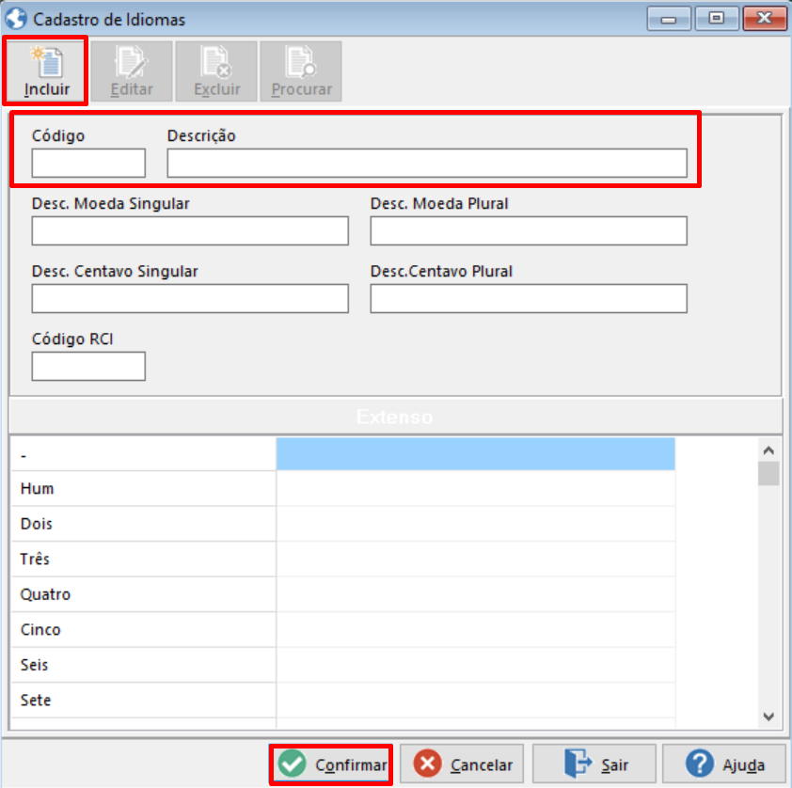
Task: Click the Desc. Moeda Singular field
Action: 190,230
